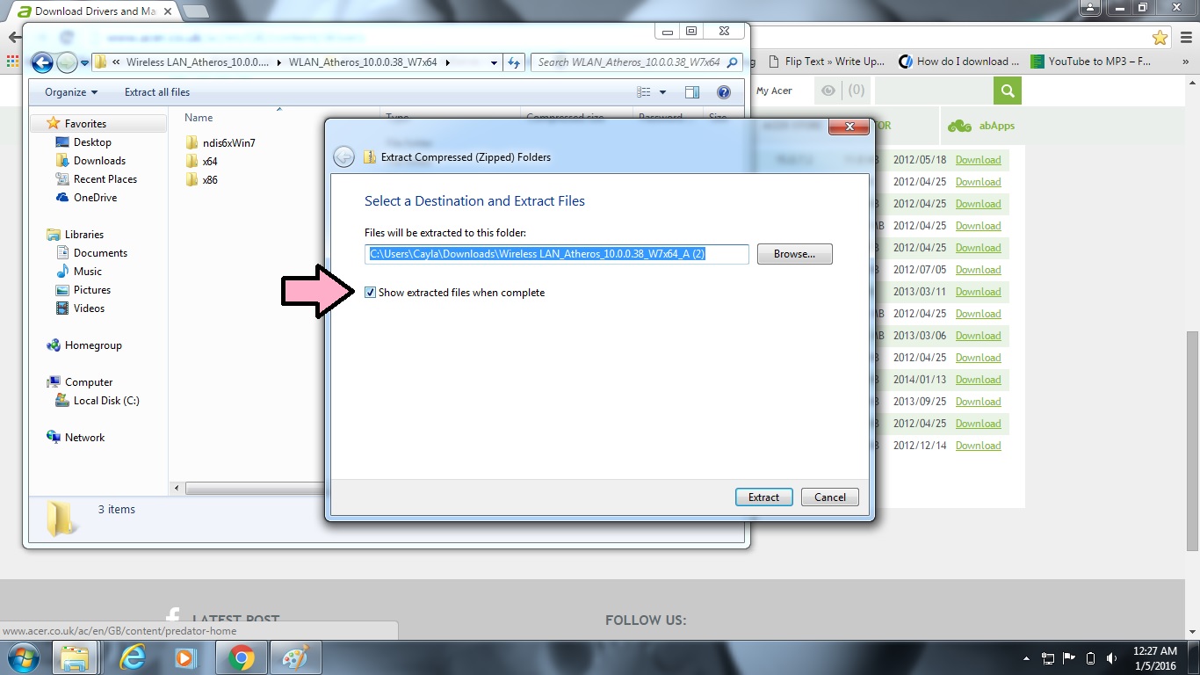The height and width of the screenshot is (675, 1200).
Task: Select the x64 folder
Action: (x=209, y=162)
